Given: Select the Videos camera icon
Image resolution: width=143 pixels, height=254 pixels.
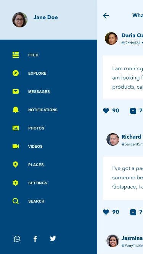Looking at the screenshot, I should (16, 146).
